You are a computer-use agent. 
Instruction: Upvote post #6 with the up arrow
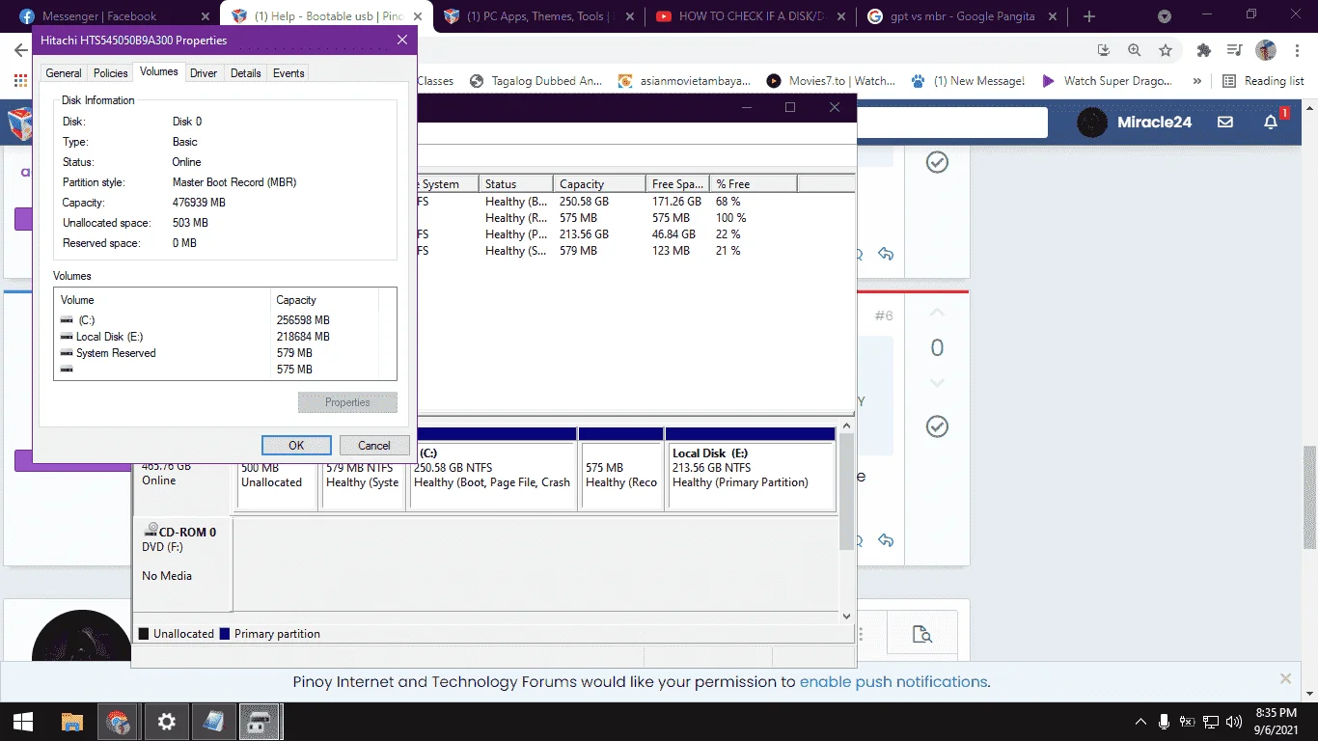tap(937, 314)
